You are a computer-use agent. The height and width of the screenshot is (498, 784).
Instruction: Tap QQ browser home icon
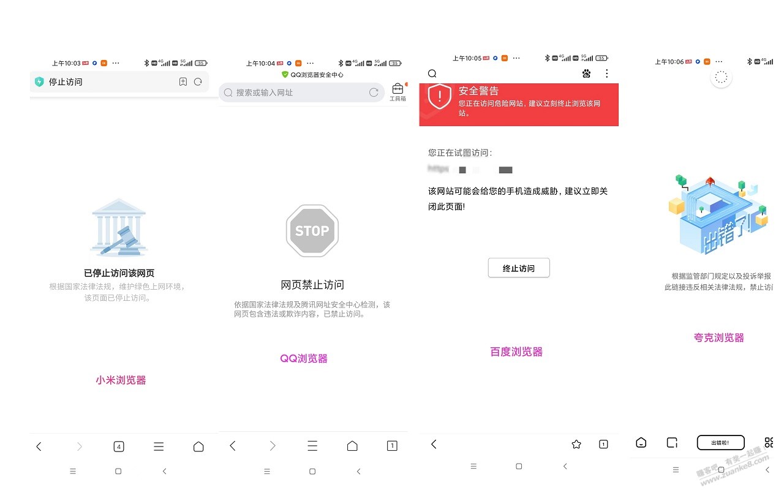[352, 446]
